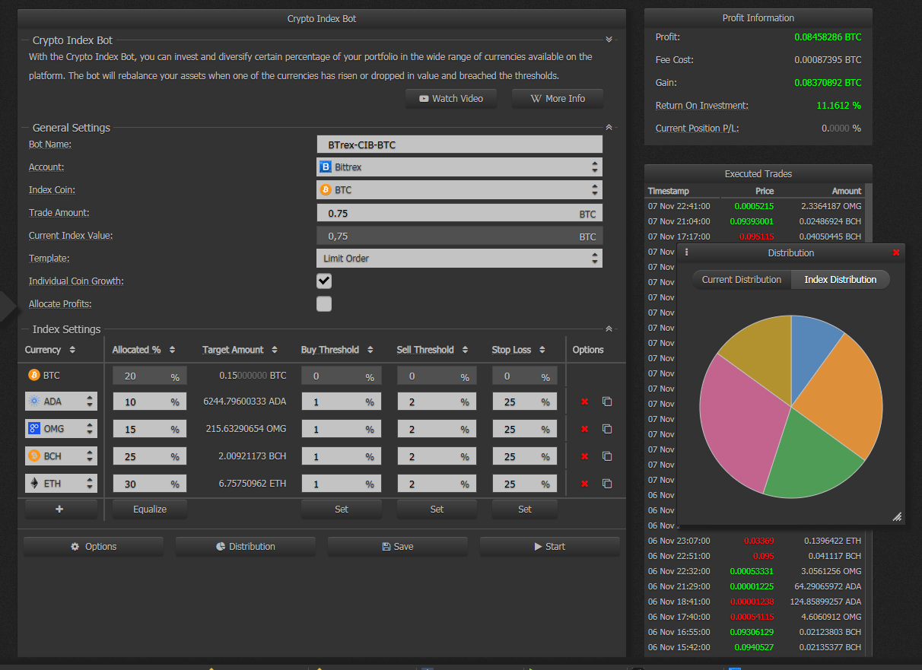This screenshot has width=922, height=670.
Task: Open the Account dropdown showing Bittrex
Action: 459,167
